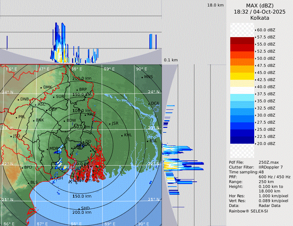The image size is (293, 226).
Task: Select the BPD station marker
Action: pyautogui.click(x=22, y=168)
